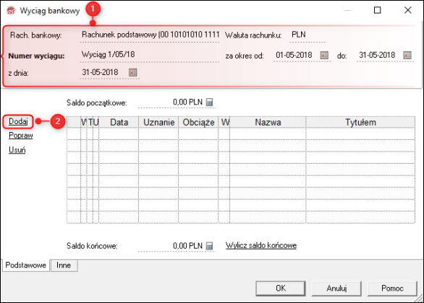
Task: Click Dodaj to add an operation
Action: click(x=18, y=122)
